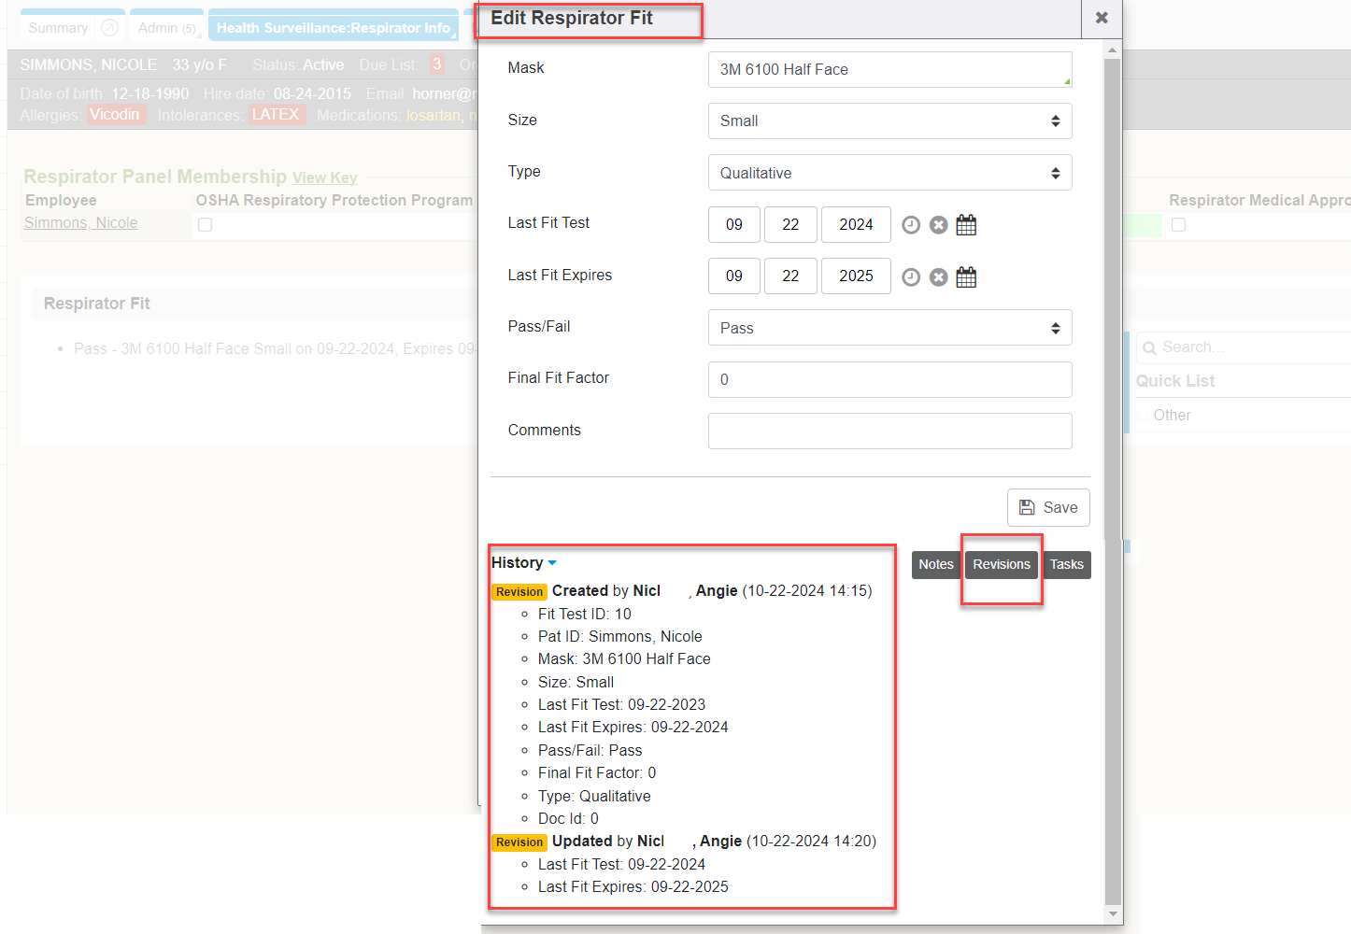Toggle OSHA Respiratory Protection Program checkbox
This screenshot has height=934, width=1351.
tap(206, 224)
